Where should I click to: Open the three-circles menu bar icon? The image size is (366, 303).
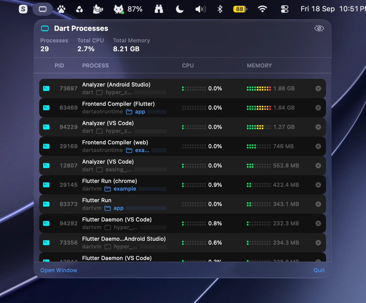[x=79, y=10]
